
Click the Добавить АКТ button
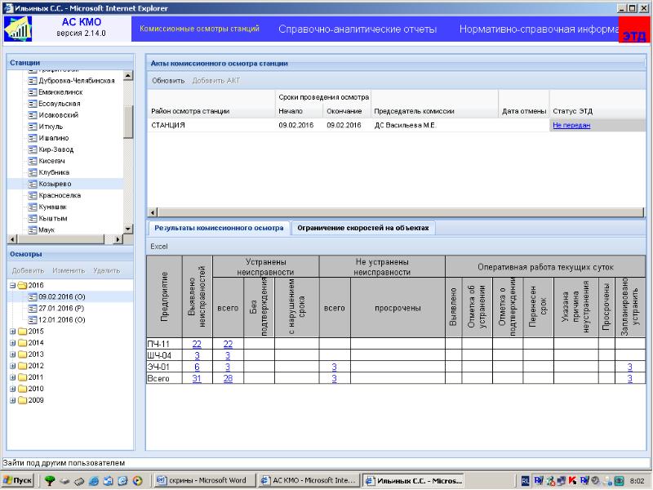click(216, 81)
